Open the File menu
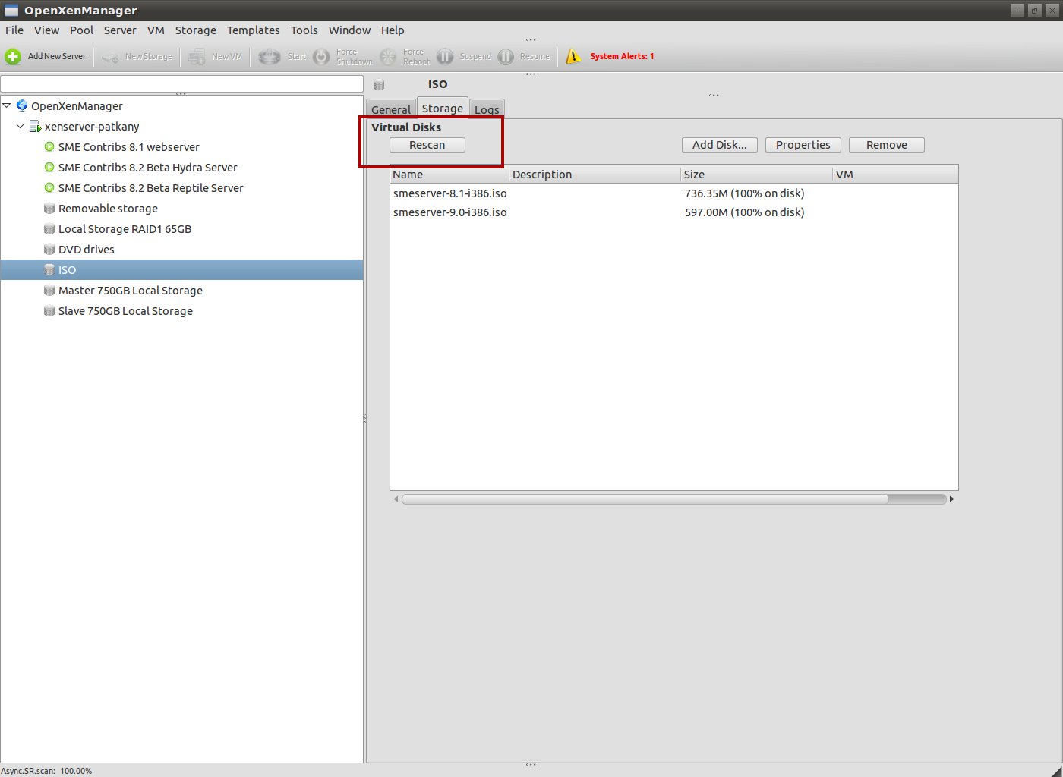The image size is (1063, 777). [x=14, y=30]
